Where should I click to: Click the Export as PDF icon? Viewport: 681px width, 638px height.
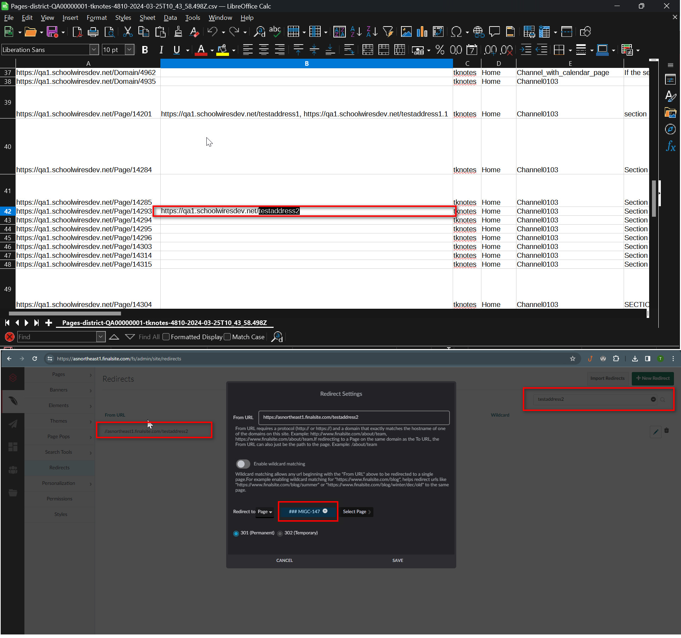(77, 32)
